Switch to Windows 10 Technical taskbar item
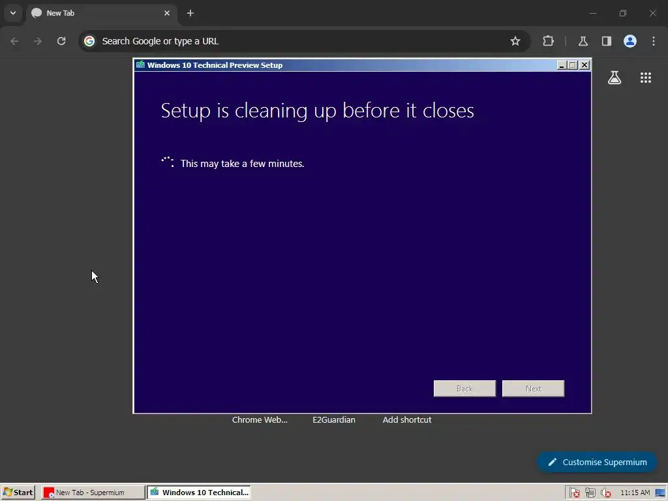 click(x=199, y=493)
